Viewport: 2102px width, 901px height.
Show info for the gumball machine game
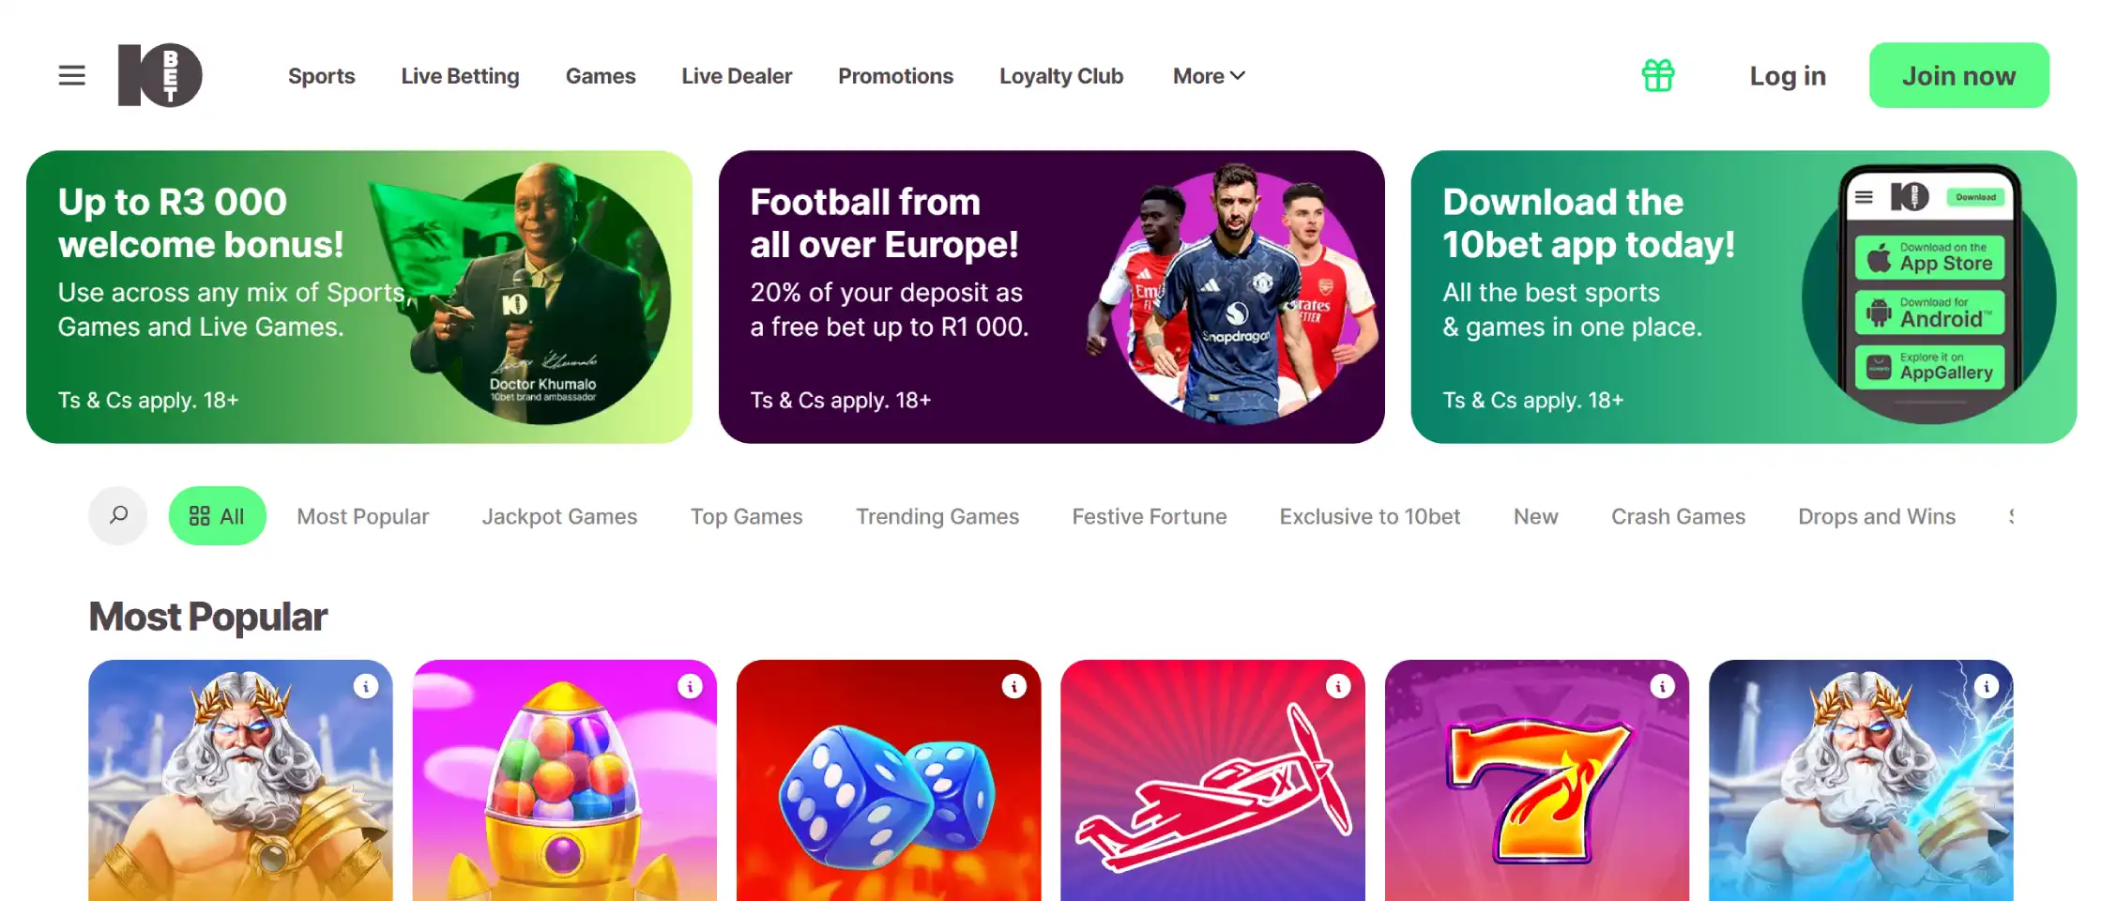pos(690,686)
